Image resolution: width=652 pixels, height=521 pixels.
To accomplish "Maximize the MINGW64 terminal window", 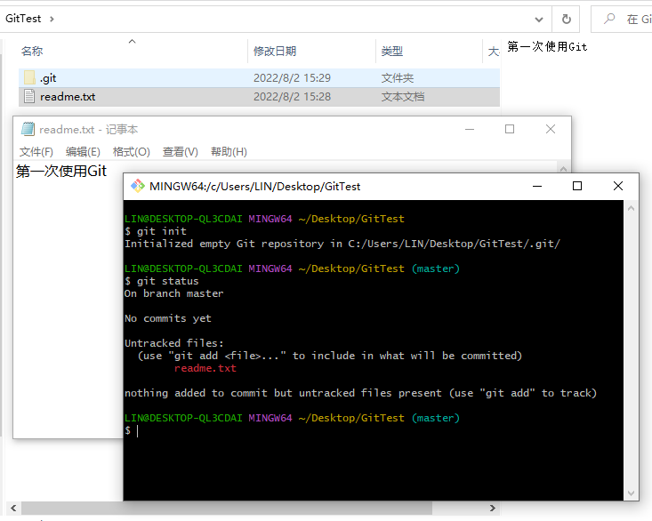I will coord(577,186).
